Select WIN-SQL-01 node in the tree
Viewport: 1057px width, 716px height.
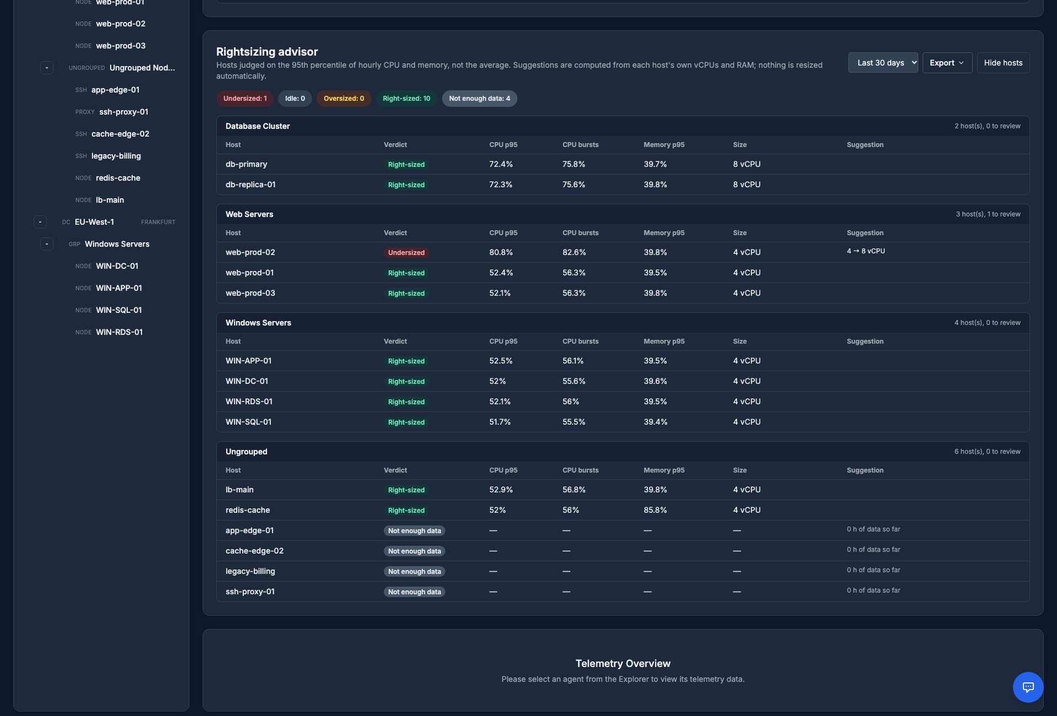tap(119, 310)
